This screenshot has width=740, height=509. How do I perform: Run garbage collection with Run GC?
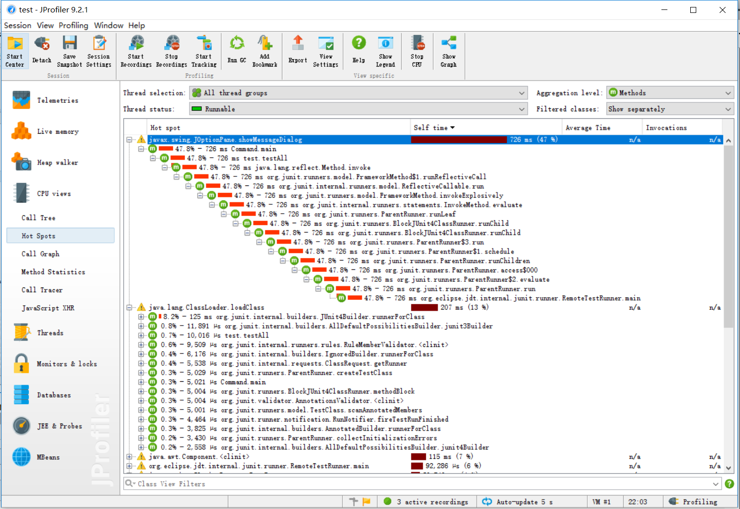pos(237,51)
